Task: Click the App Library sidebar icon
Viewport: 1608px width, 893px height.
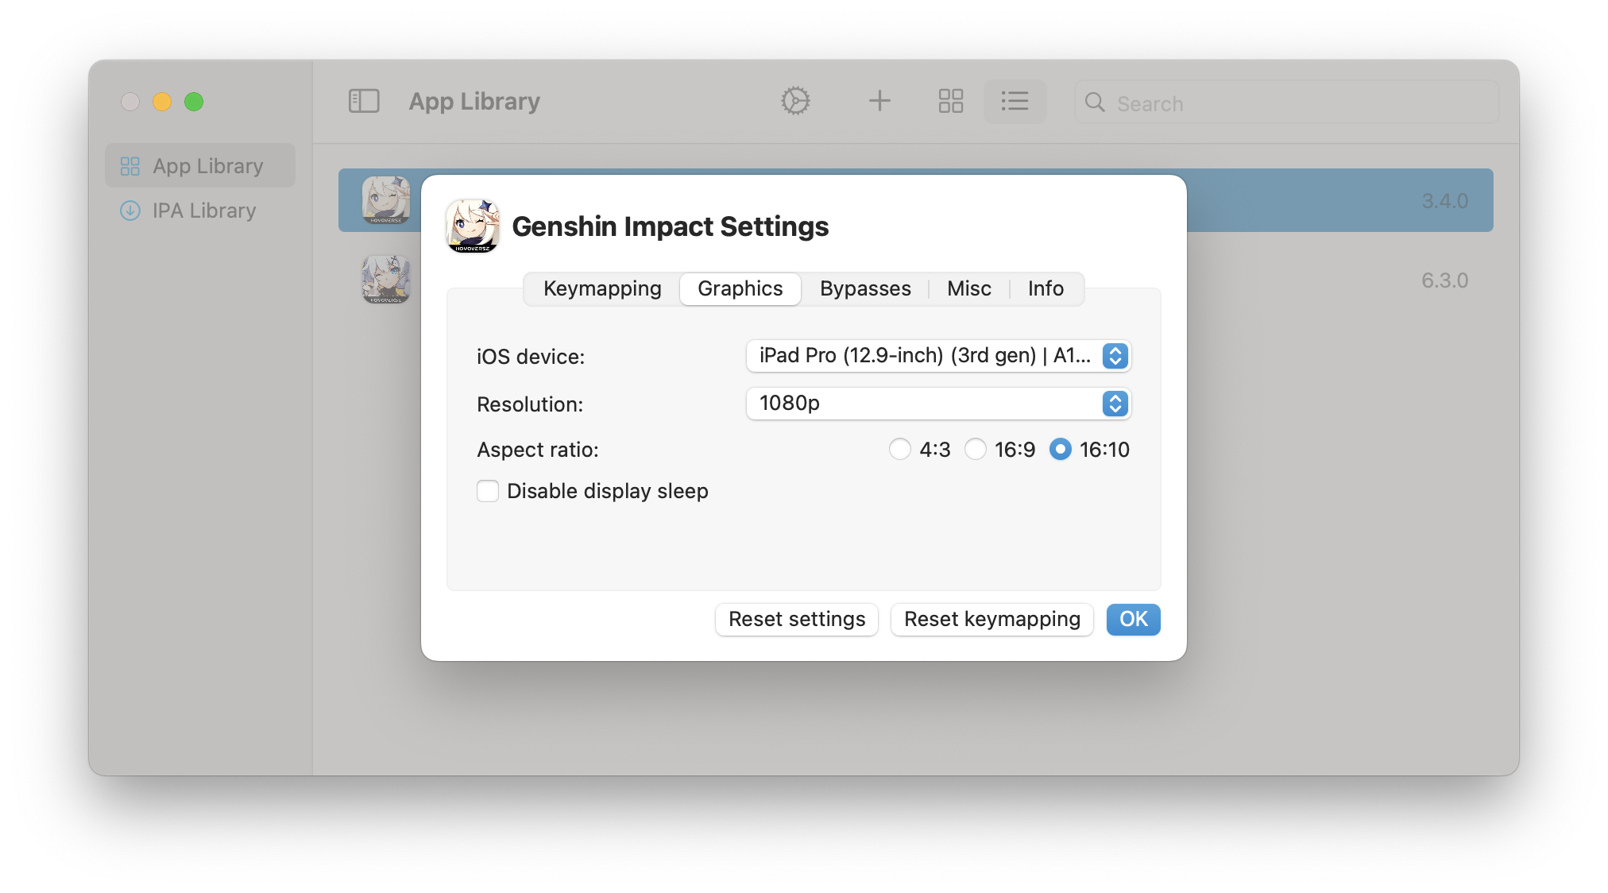Action: click(x=129, y=166)
